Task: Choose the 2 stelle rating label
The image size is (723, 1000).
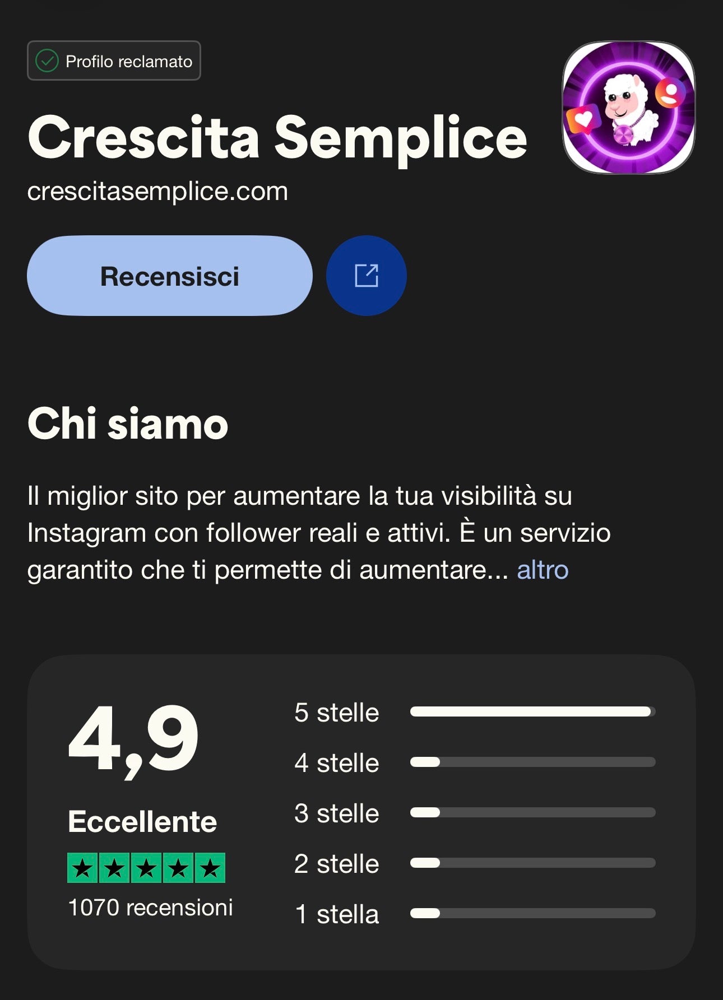Action: (x=336, y=864)
